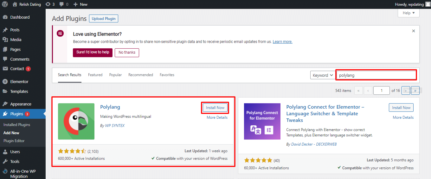Click the All-in-One WP Migration icon
This screenshot has height=179, width=431.
click(5, 172)
